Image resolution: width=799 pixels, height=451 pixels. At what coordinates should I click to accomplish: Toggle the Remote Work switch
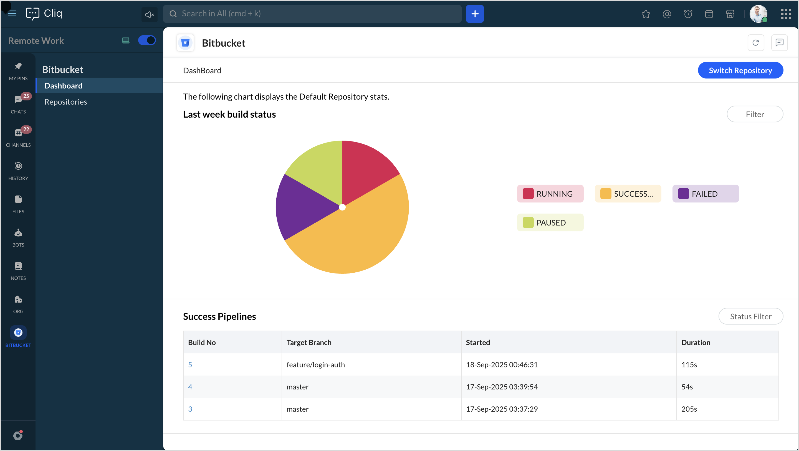pyautogui.click(x=147, y=40)
